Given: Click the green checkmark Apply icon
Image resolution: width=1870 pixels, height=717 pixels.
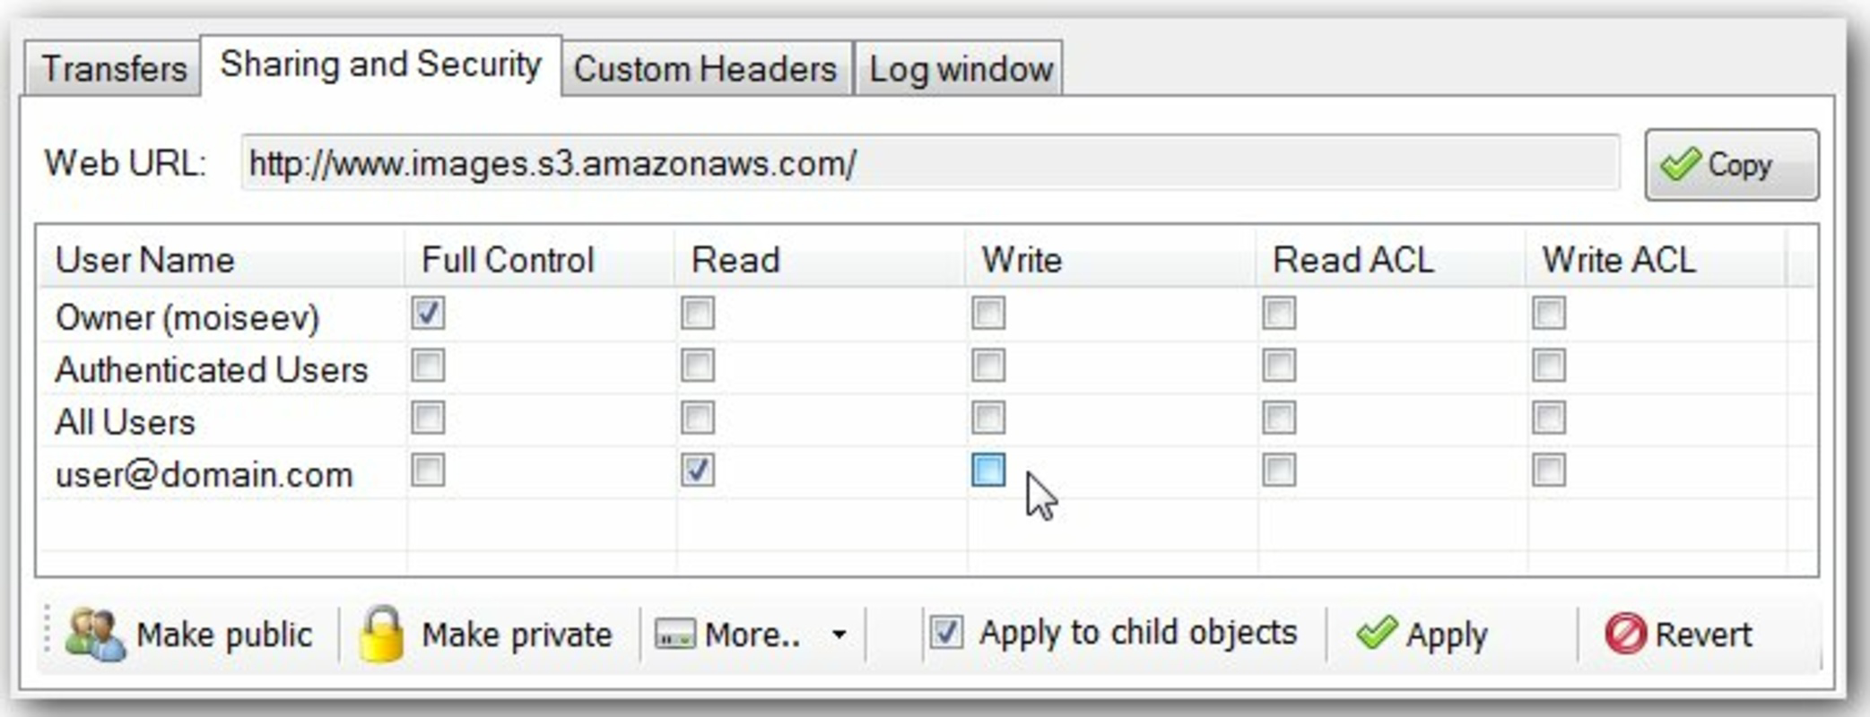Looking at the screenshot, I should (x=1376, y=633).
